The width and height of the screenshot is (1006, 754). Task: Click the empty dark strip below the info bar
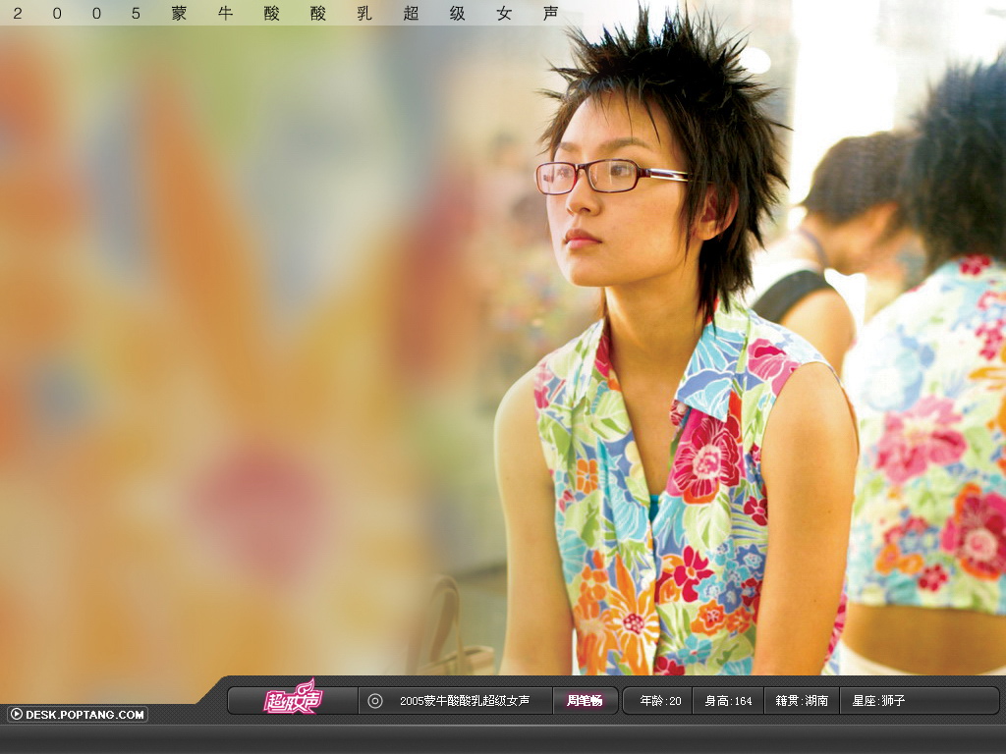[503, 738]
